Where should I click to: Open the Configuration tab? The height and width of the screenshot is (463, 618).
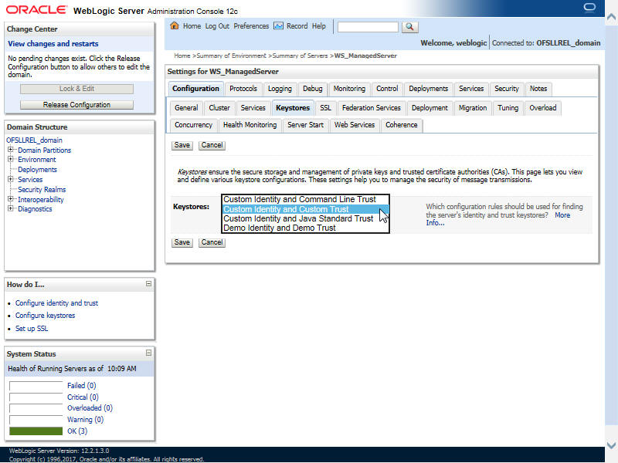[196, 89]
